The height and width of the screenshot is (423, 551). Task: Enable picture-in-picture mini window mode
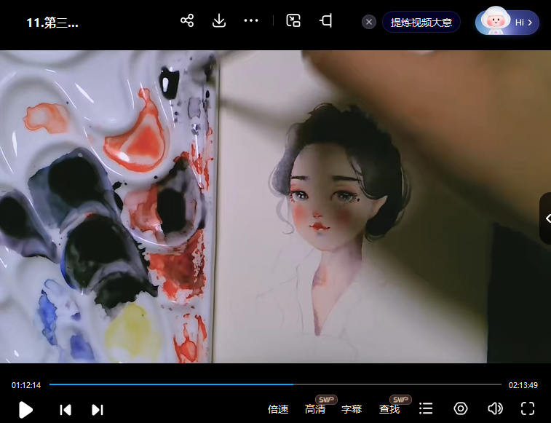coord(293,21)
